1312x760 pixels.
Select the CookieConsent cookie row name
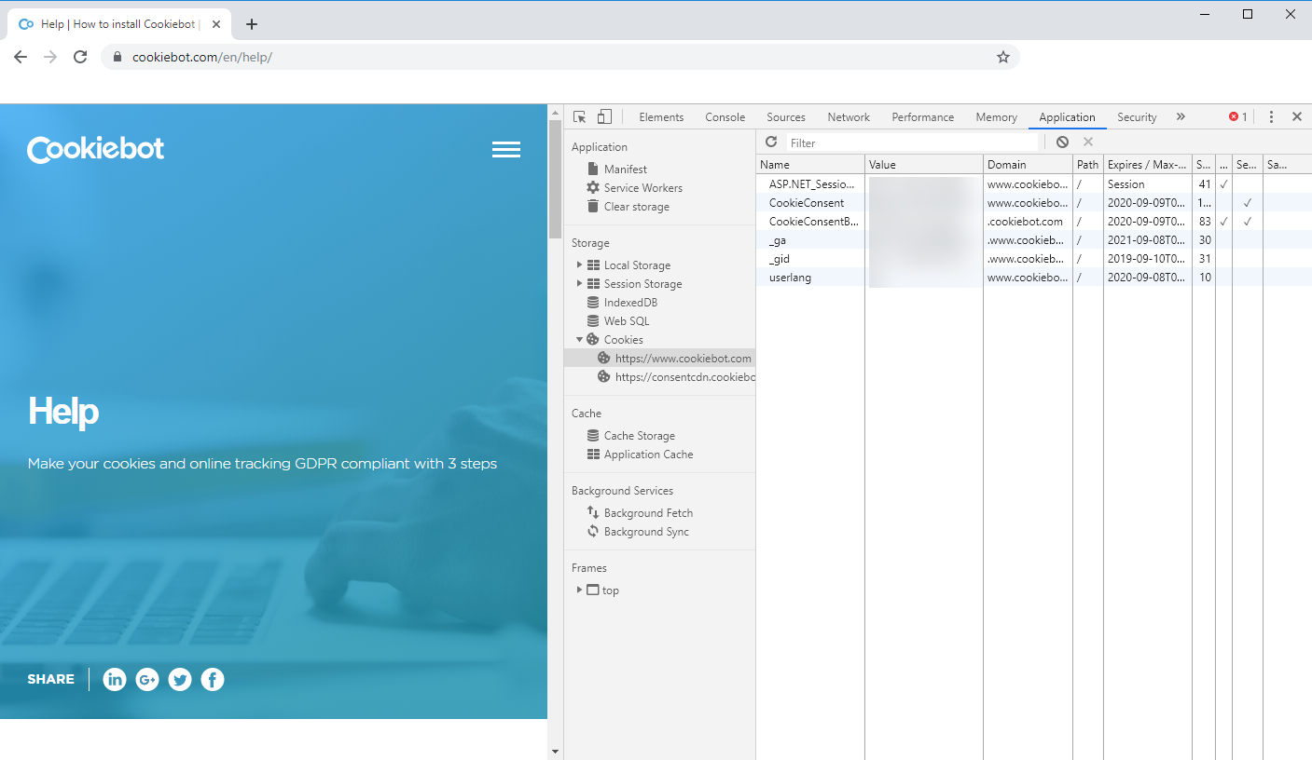click(807, 203)
